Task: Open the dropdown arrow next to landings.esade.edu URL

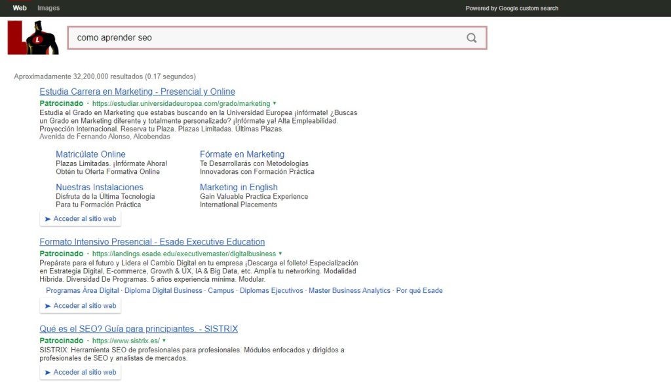Action: [281, 254]
